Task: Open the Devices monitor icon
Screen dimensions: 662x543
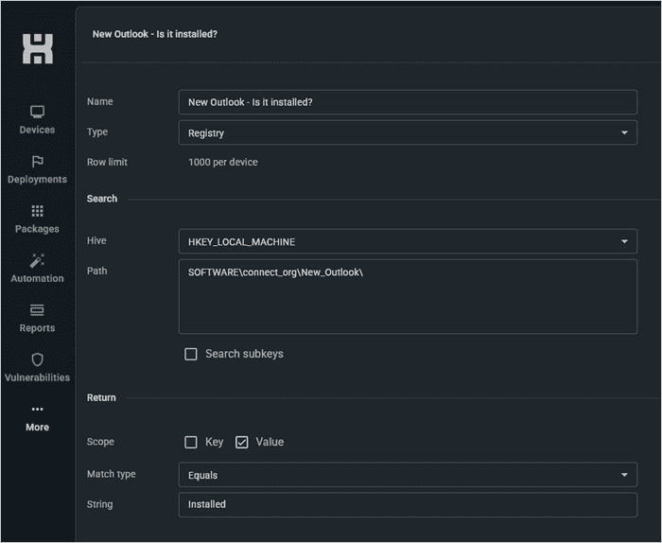Action: click(x=38, y=112)
